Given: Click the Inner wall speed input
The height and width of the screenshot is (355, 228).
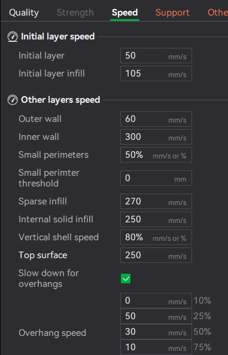Looking at the screenshot, I should coord(156,137).
